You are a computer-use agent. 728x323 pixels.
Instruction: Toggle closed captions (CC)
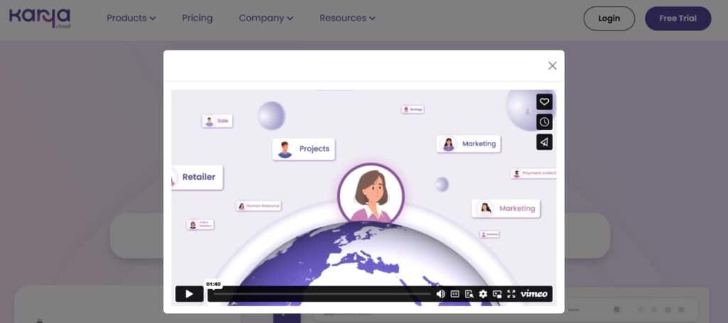tap(455, 294)
